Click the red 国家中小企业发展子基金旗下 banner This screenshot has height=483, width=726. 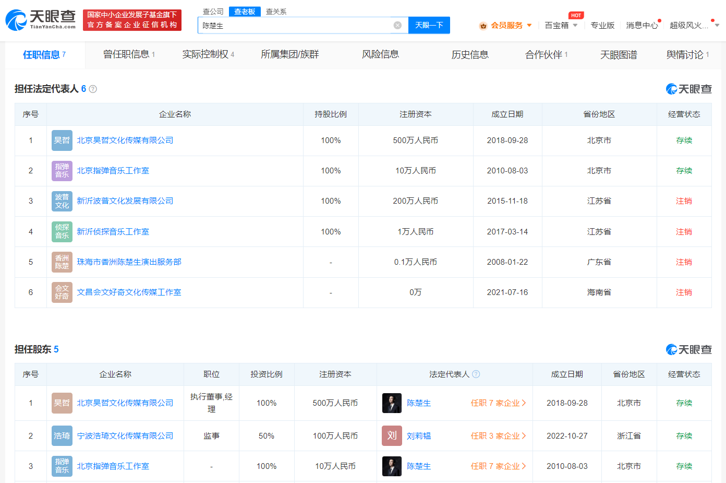[132, 20]
